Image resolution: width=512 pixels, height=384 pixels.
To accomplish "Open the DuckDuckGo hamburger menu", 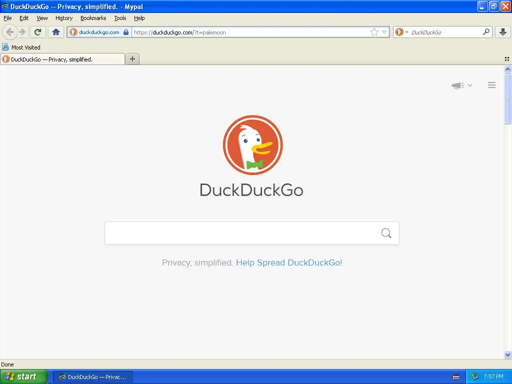I will point(492,85).
